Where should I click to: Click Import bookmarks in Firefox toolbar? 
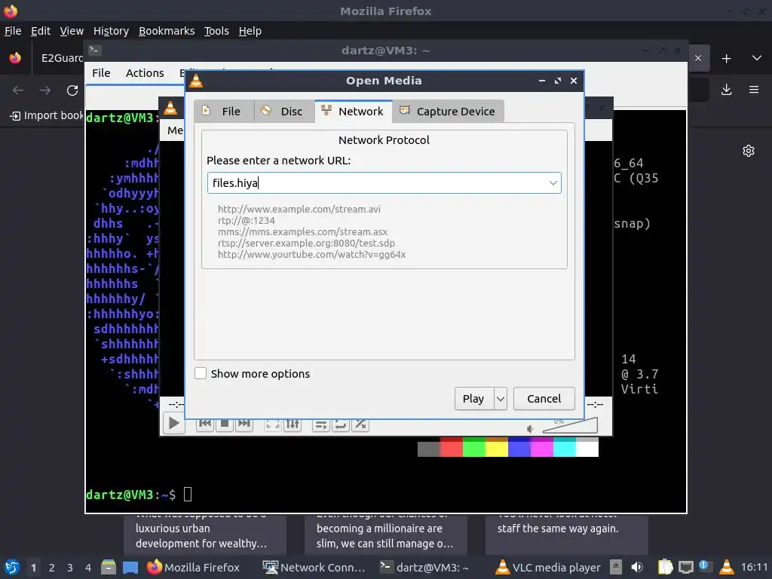pos(47,115)
